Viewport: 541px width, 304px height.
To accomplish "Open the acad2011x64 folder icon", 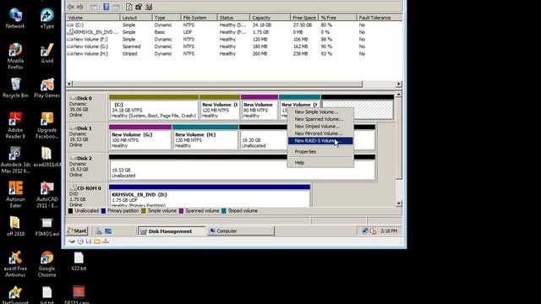I will (x=47, y=157).
